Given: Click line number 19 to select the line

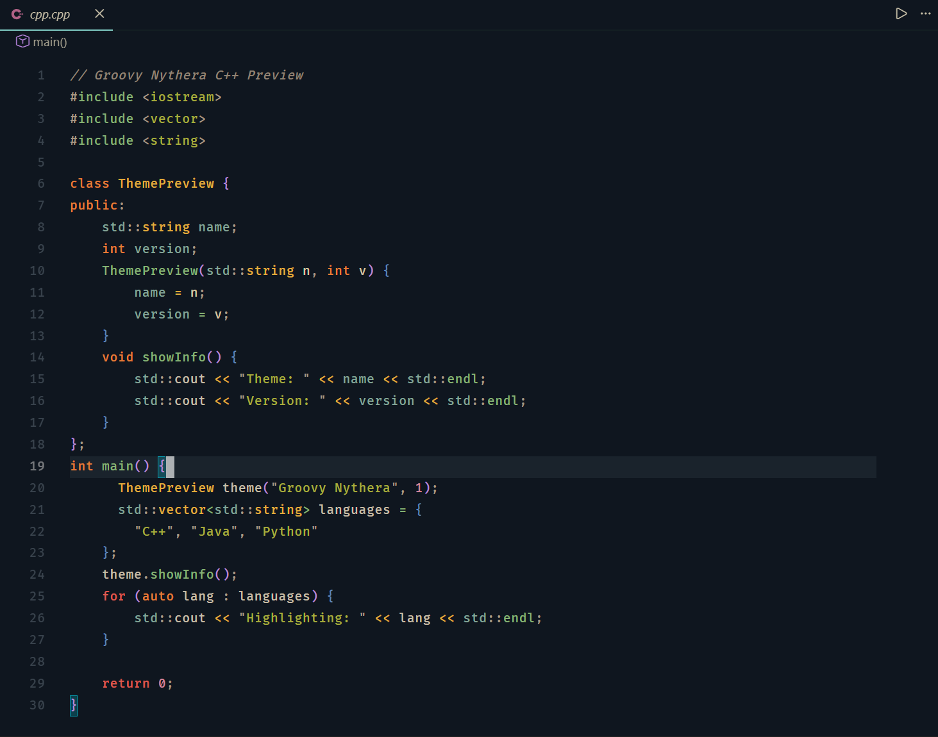Looking at the screenshot, I should pyautogui.click(x=37, y=467).
